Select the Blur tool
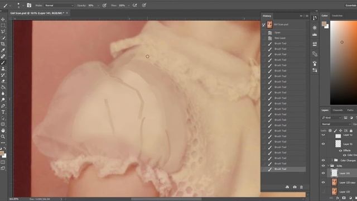Viewport: 357px width, 201px height. tap(3, 93)
